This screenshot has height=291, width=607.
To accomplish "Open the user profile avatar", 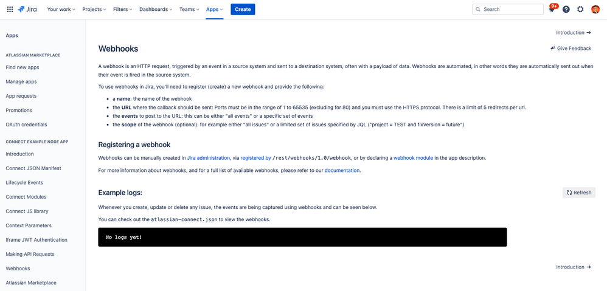I will (595, 9).
